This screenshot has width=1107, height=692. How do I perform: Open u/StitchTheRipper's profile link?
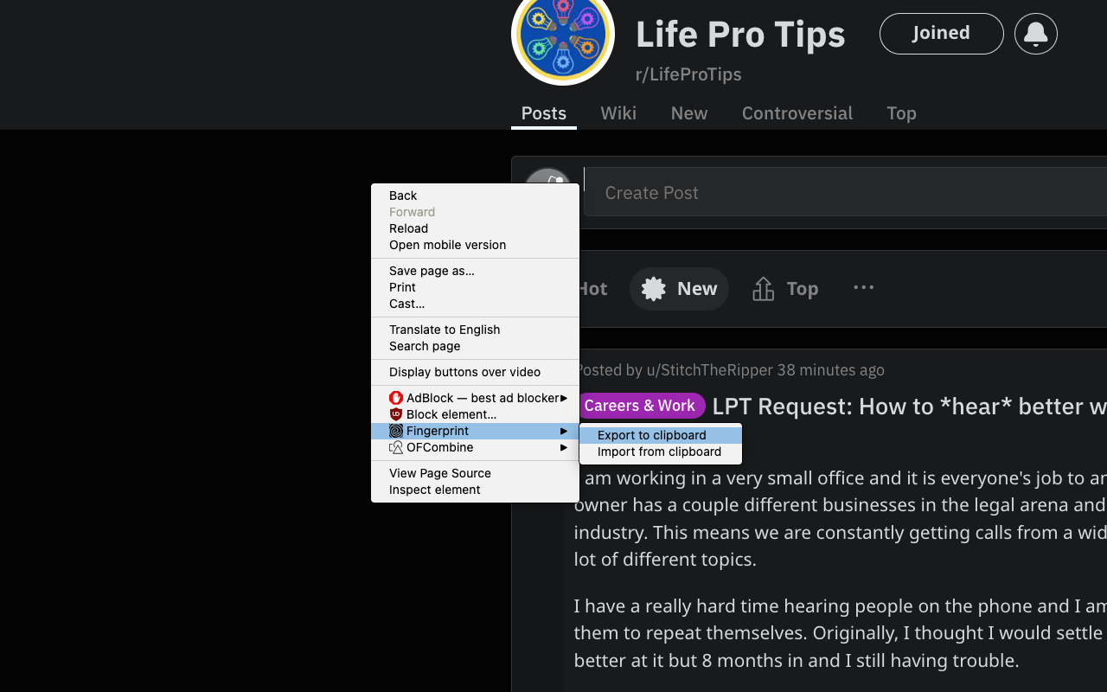[x=710, y=370]
